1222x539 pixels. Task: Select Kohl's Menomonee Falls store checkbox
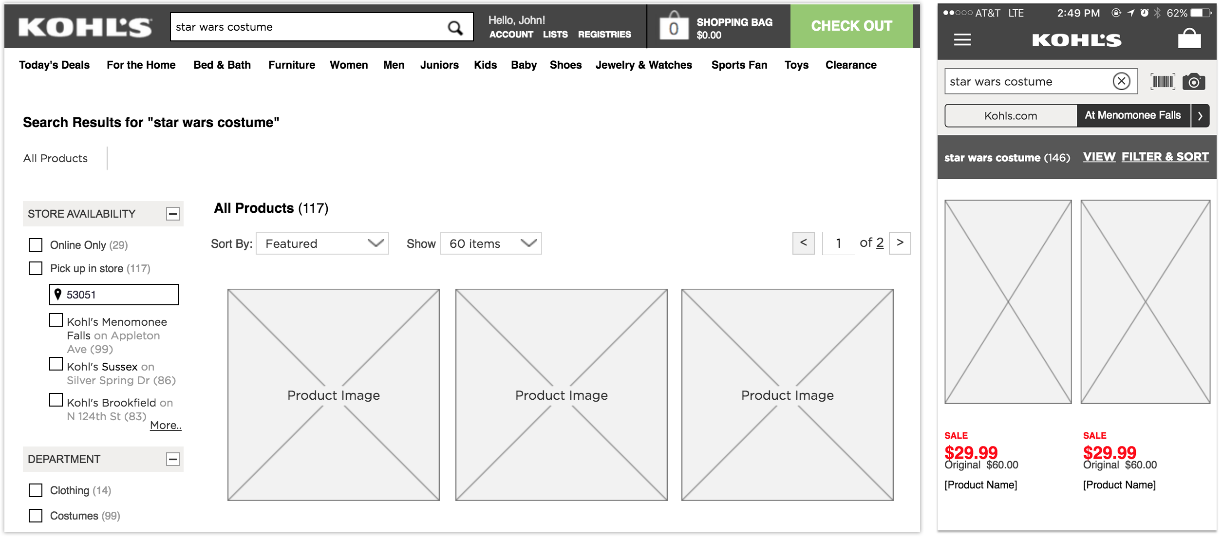[x=56, y=320]
